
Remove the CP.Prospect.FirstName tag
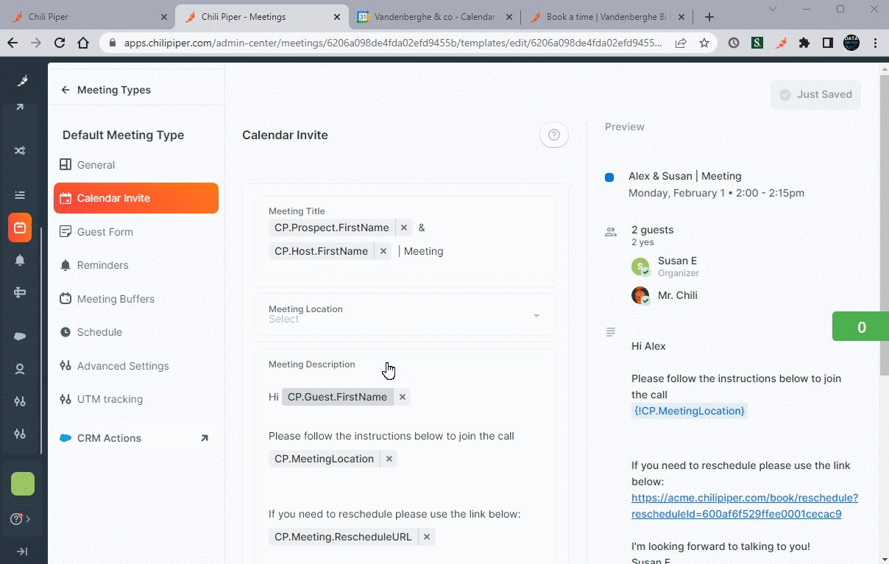click(404, 228)
